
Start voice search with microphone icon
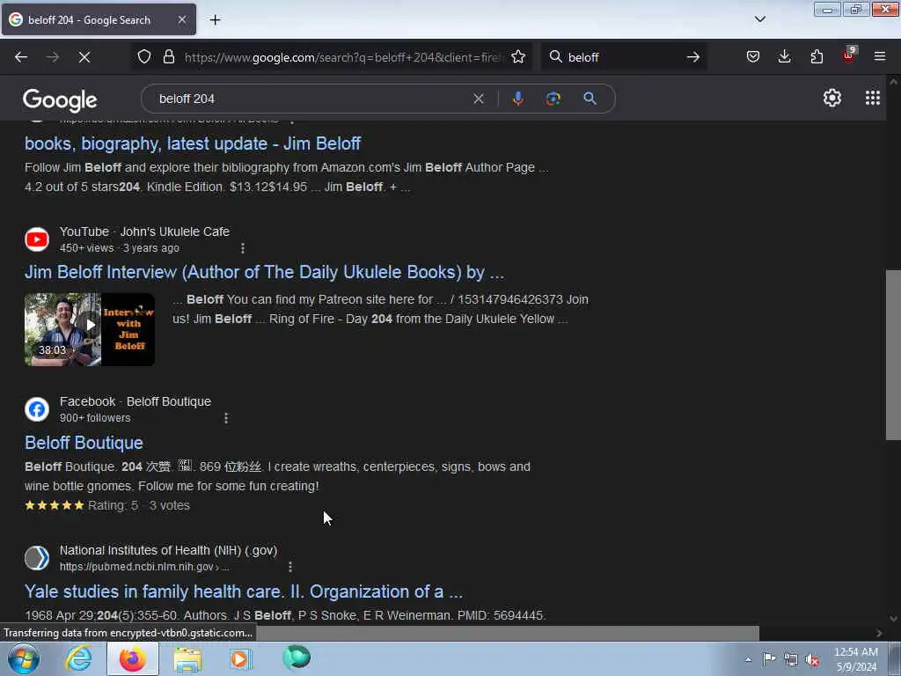pyautogui.click(x=517, y=99)
